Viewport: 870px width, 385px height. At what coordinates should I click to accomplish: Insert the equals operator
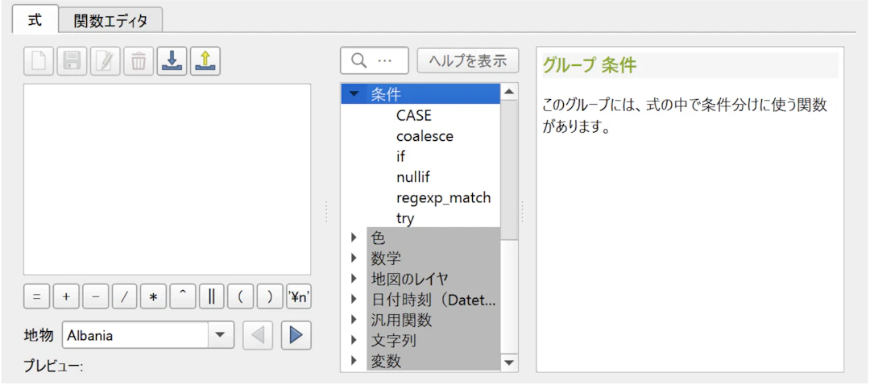point(36,296)
